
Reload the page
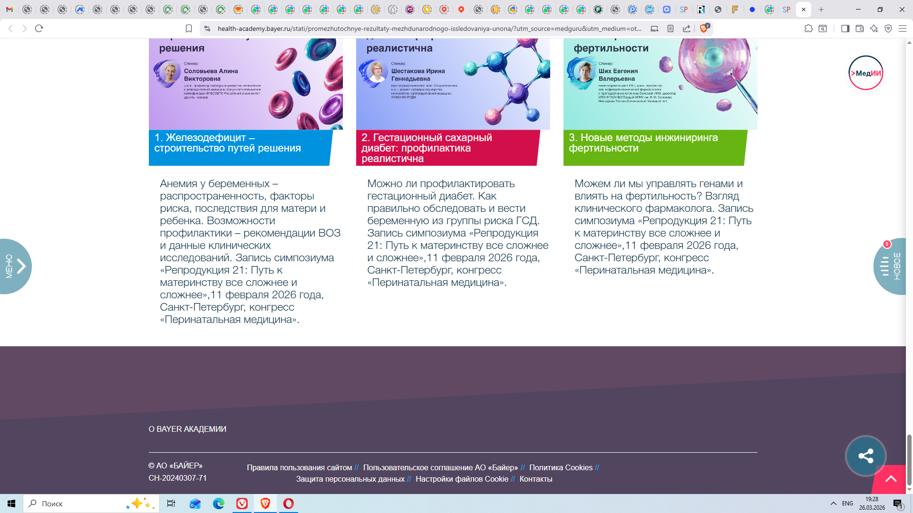39,28
